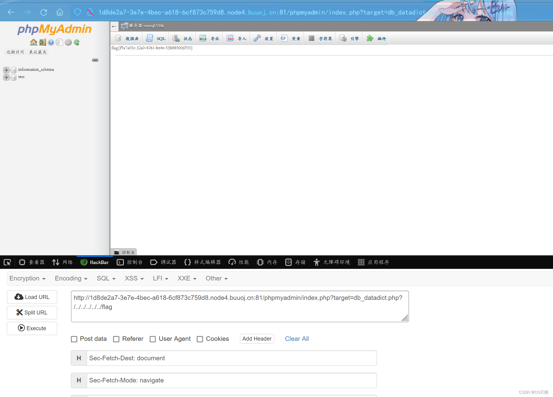This screenshot has height=397, width=553.
Task: Enable Post data checkbox
Action: coord(74,339)
